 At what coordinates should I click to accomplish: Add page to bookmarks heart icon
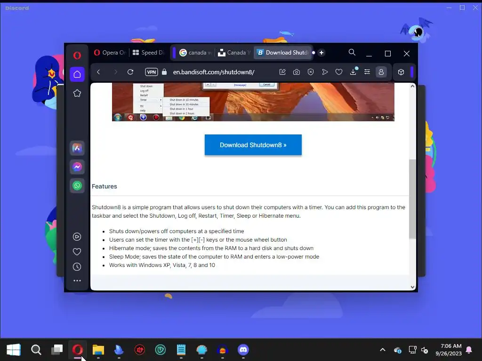[339, 72]
